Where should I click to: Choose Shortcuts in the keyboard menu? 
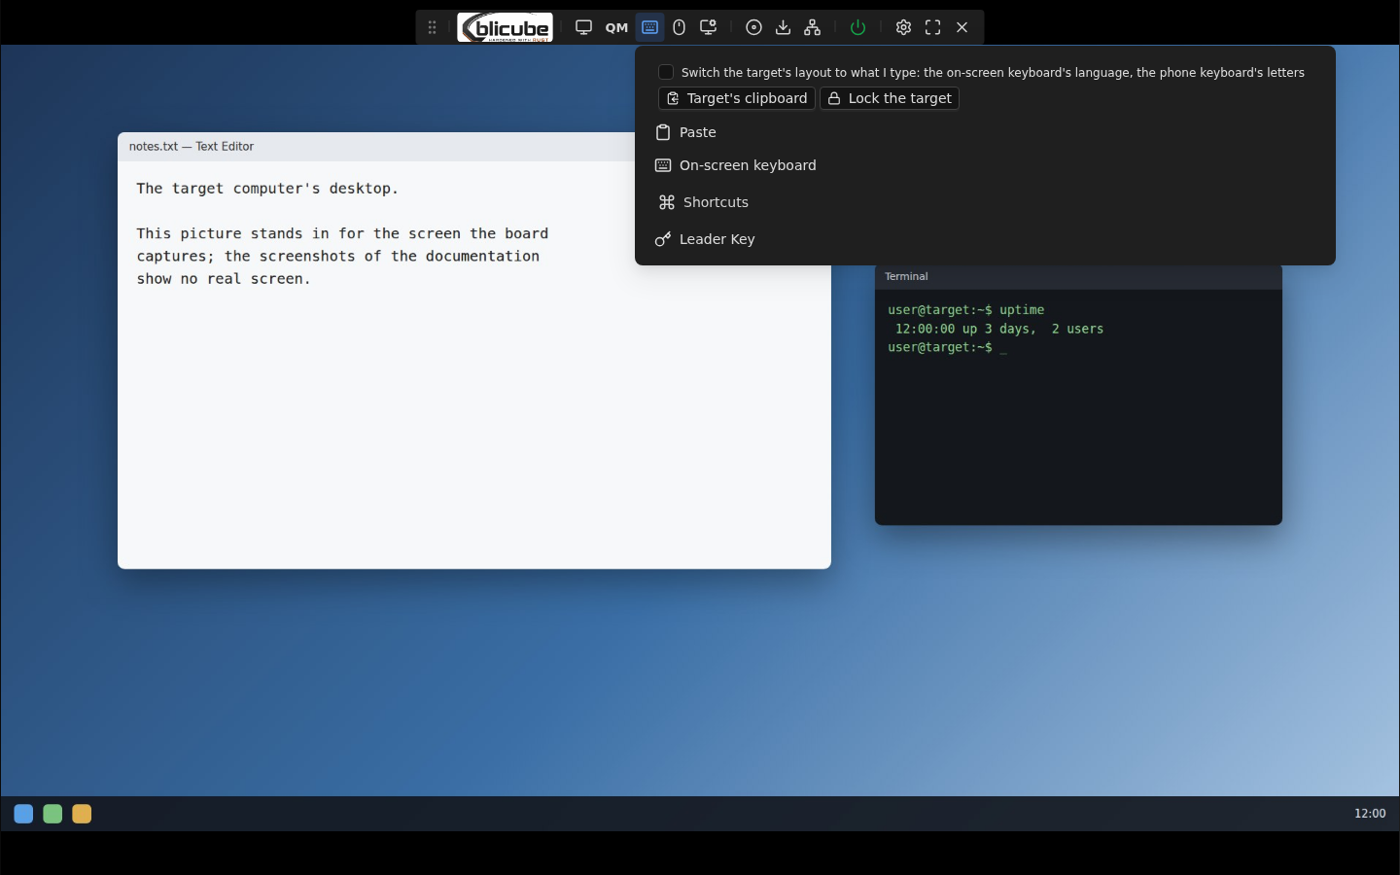pos(985,202)
